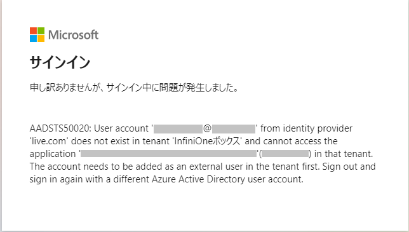
Task: Click the green square of Microsoft logo
Action: [x=41, y=31]
